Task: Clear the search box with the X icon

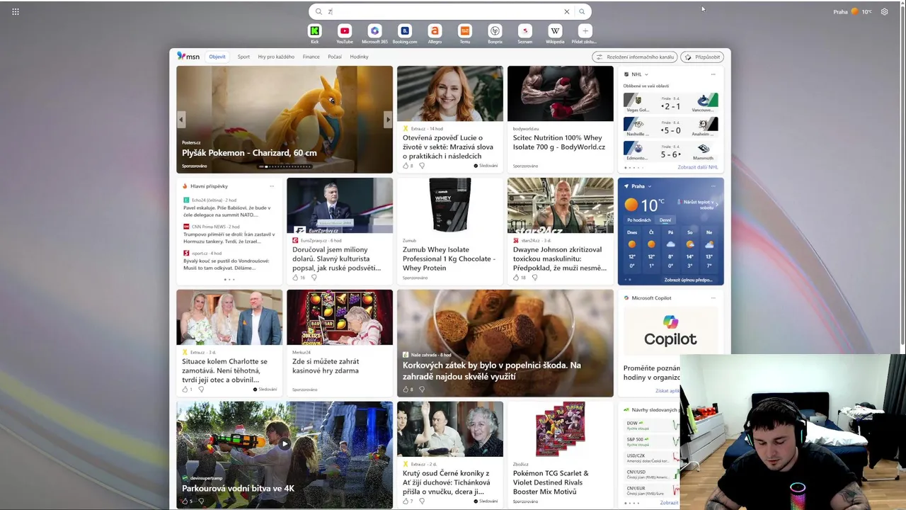Action: point(566,11)
